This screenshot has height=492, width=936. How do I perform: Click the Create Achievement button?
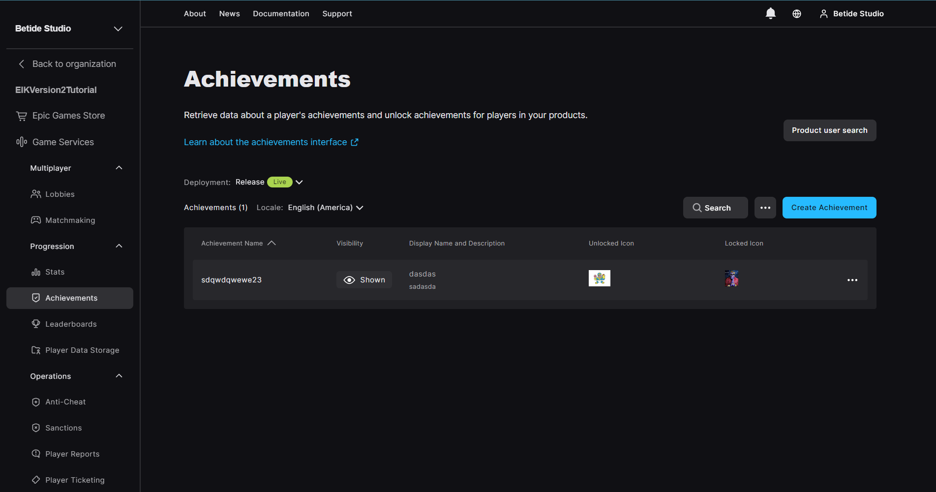(x=829, y=207)
